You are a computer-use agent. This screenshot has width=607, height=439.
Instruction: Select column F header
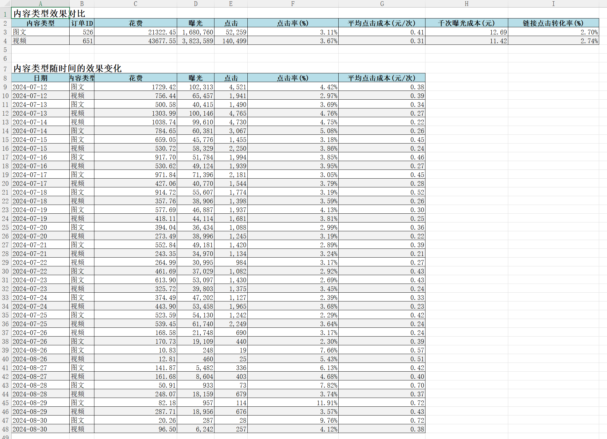pyautogui.click(x=293, y=4)
